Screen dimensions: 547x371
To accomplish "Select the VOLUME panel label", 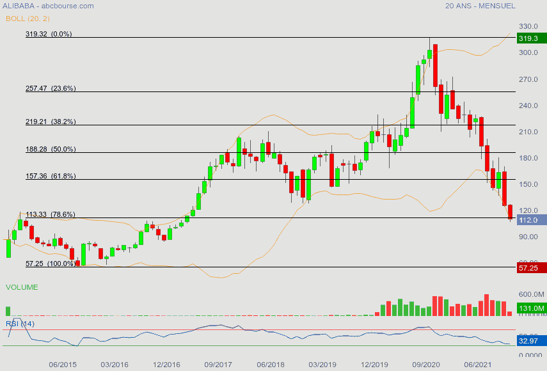I will pyautogui.click(x=22, y=287).
